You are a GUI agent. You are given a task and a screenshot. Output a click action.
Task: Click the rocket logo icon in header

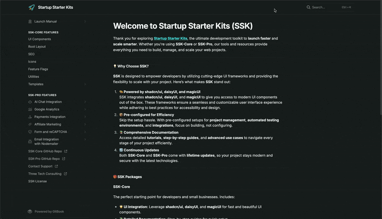32,8
